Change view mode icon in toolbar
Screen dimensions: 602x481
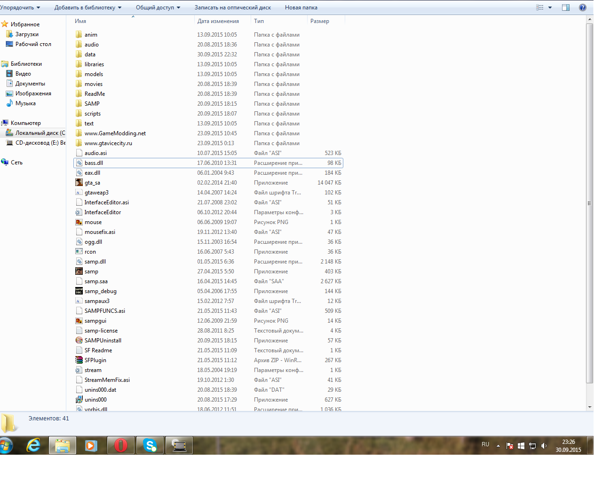(x=540, y=8)
